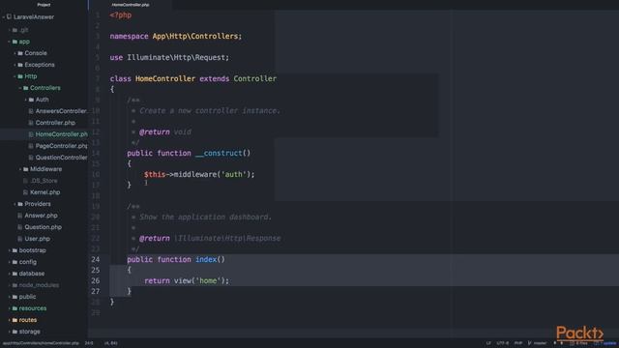The width and height of the screenshot is (619, 348).
Task: Expand the Middleware folder
Action: [20, 169]
